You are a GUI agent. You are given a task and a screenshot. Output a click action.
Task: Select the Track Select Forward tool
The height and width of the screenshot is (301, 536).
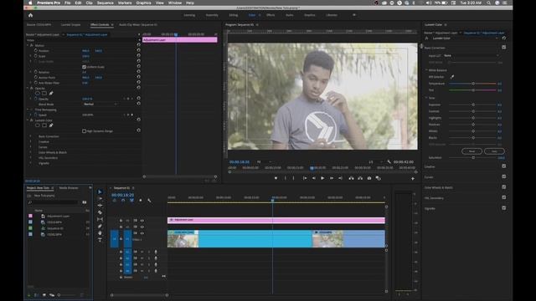pos(100,199)
